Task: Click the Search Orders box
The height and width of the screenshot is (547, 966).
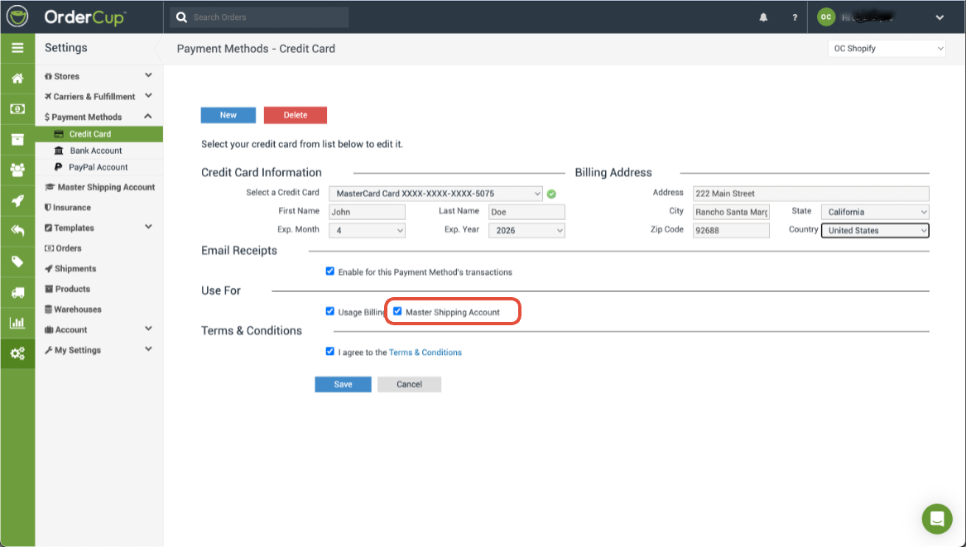Action: pyautogui.click(x=259, y=17)
